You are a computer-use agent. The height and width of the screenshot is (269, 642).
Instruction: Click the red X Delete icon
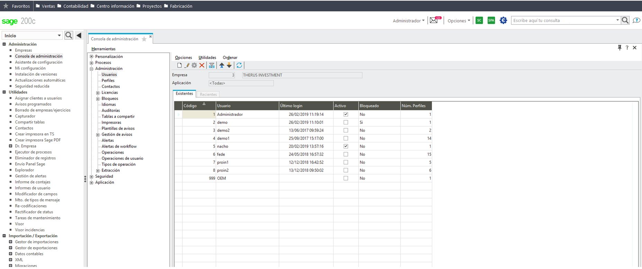[202, 65]
